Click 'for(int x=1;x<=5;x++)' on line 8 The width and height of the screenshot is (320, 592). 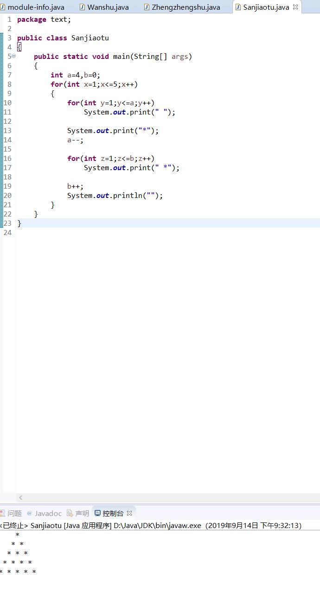click(94, 84)
